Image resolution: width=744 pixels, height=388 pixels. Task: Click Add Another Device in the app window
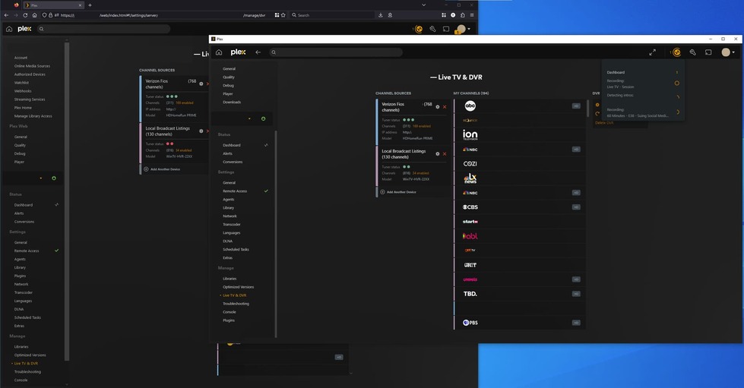401,192
